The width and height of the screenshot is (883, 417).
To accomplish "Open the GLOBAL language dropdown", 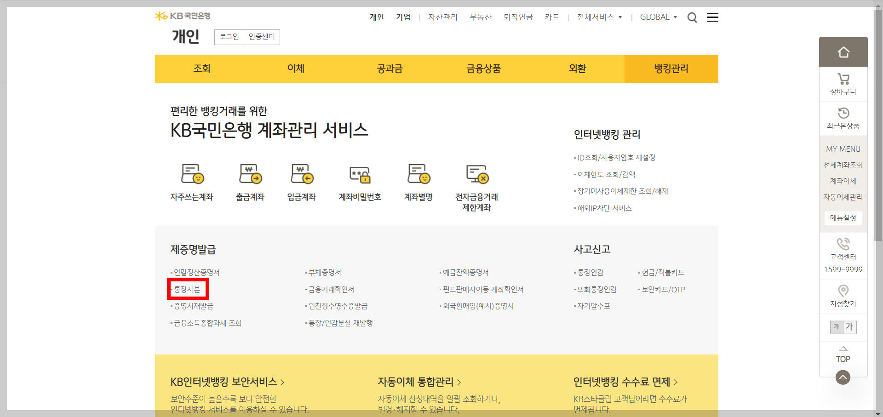I will tap(658, 17).
